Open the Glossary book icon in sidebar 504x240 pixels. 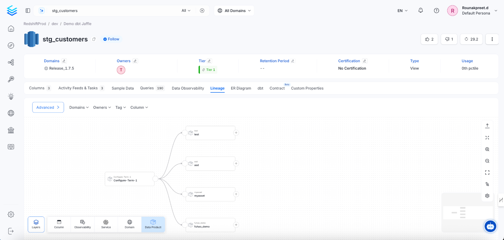pyautogui.click(x=11, y=146)
